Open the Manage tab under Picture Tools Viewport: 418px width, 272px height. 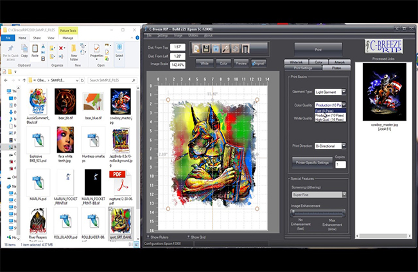click(67, 38)
